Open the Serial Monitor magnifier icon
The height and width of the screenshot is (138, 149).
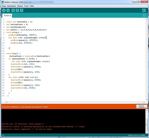(x=144, y=10)
